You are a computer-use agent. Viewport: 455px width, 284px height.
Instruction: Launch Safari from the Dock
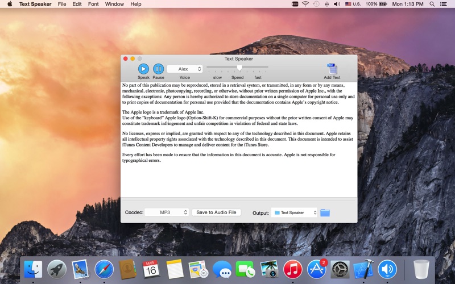tap(104, 269)
